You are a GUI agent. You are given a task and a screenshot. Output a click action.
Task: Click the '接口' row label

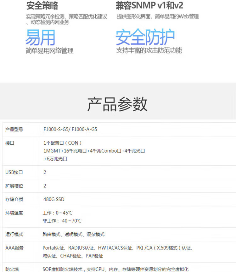click(x=10, y=143)
